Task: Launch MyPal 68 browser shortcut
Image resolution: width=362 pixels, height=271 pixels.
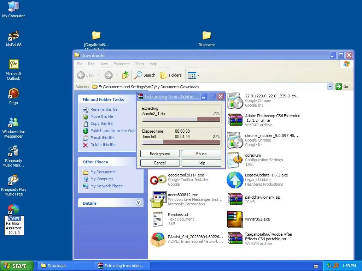Action: tap(13, 39)
